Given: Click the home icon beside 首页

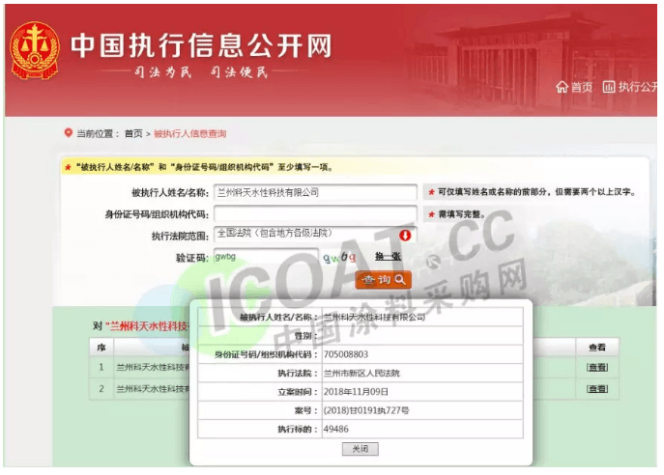Looking at the screenshot, I should click(x=562, y=88).
